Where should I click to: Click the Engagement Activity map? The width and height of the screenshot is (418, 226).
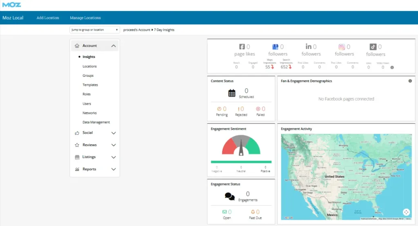pyautogui.click(x=346, y=177)
